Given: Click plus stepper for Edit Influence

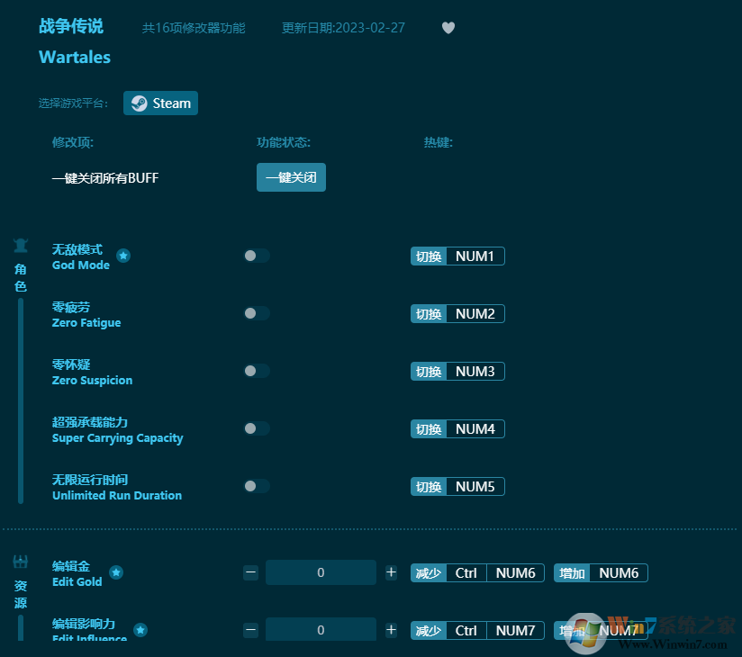Looking at the screenshot, I should (391, 630).
